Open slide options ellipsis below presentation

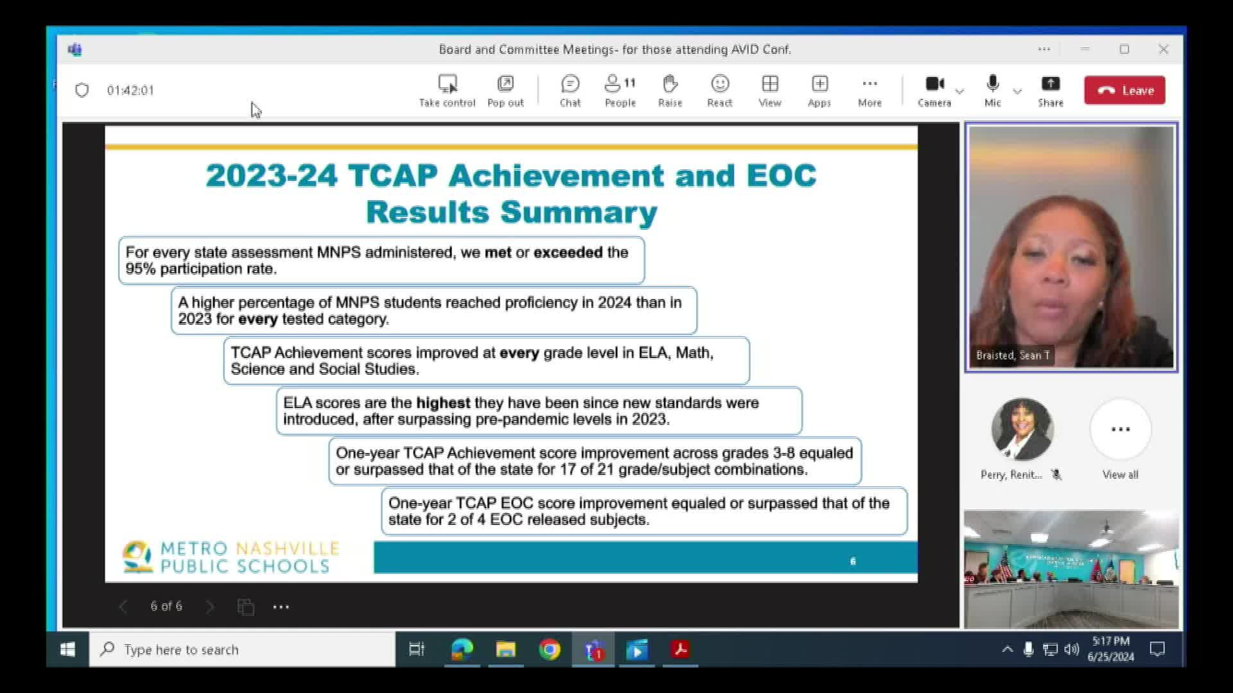point(281,606)
